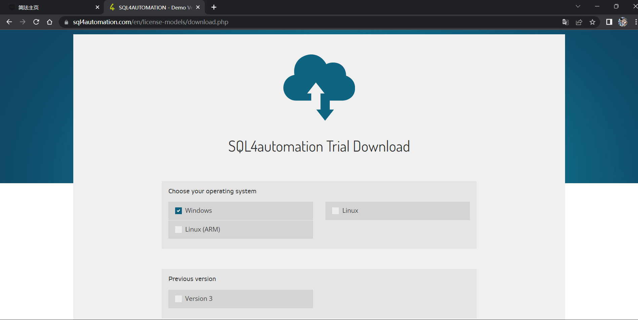Open the user profile avatar
This screenshot has height=320, width=638.
[x=623, y=22]
